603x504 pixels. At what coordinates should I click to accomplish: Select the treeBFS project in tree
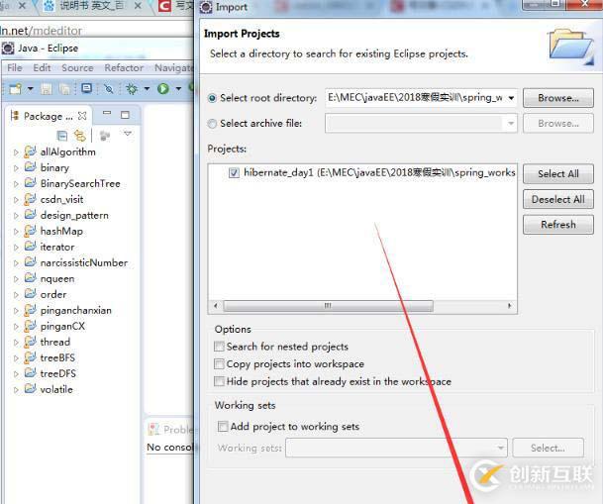57,357
